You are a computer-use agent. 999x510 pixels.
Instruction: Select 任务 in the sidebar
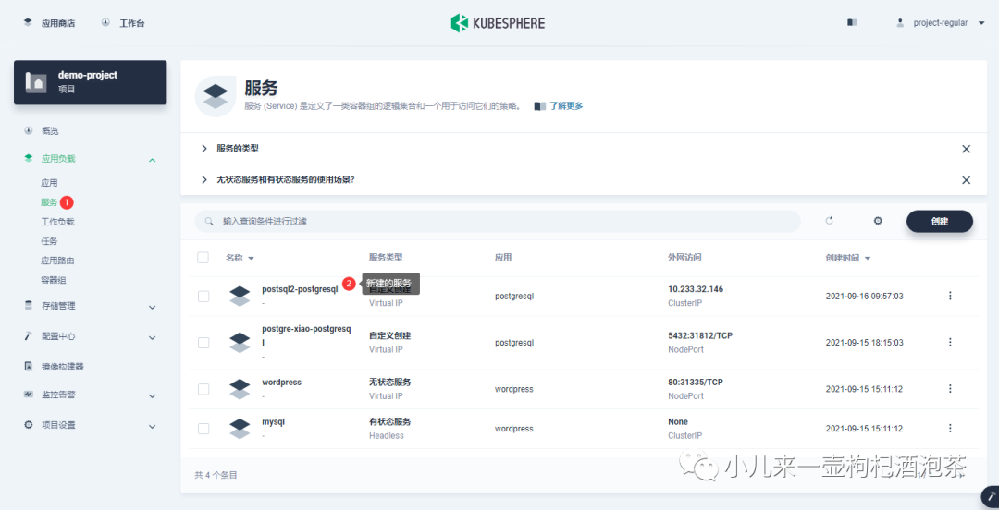click(x=49, y=240)
